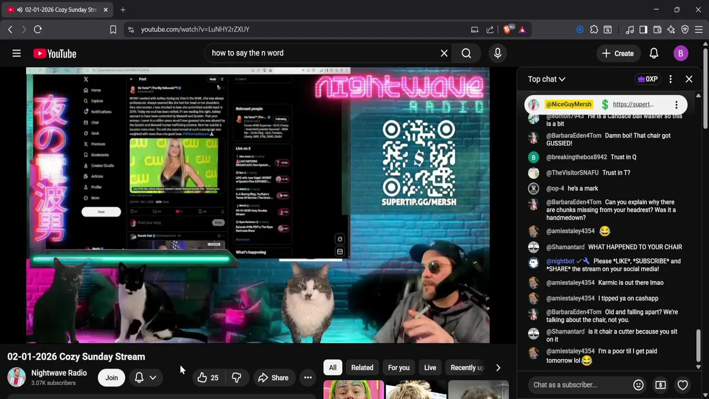Viewport: 709px width, 399px height.
Task: Start voice search with microphone
Action: [x=497, y=53]
